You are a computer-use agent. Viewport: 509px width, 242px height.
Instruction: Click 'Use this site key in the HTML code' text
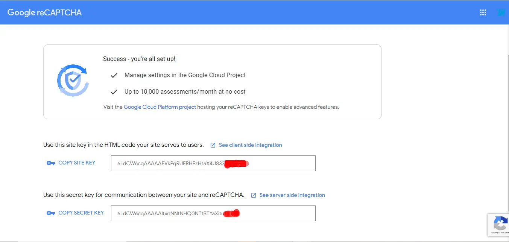tap(123, 145)
